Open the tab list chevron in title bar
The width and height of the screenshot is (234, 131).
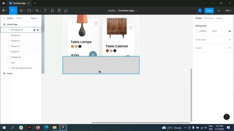click(x=204, y=3)
